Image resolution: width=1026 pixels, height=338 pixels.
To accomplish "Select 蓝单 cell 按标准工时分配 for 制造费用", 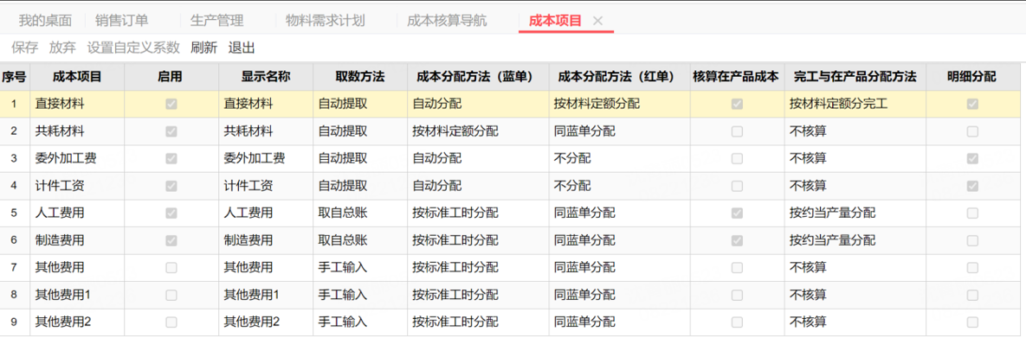I will tap(478, 240).
